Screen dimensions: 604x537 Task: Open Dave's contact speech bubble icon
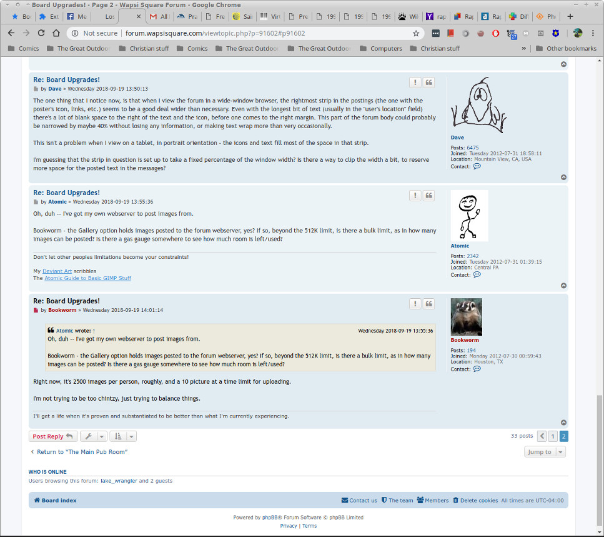(477, 166)
